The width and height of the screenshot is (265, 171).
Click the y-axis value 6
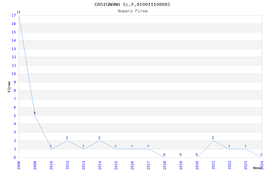click(15, 107)
